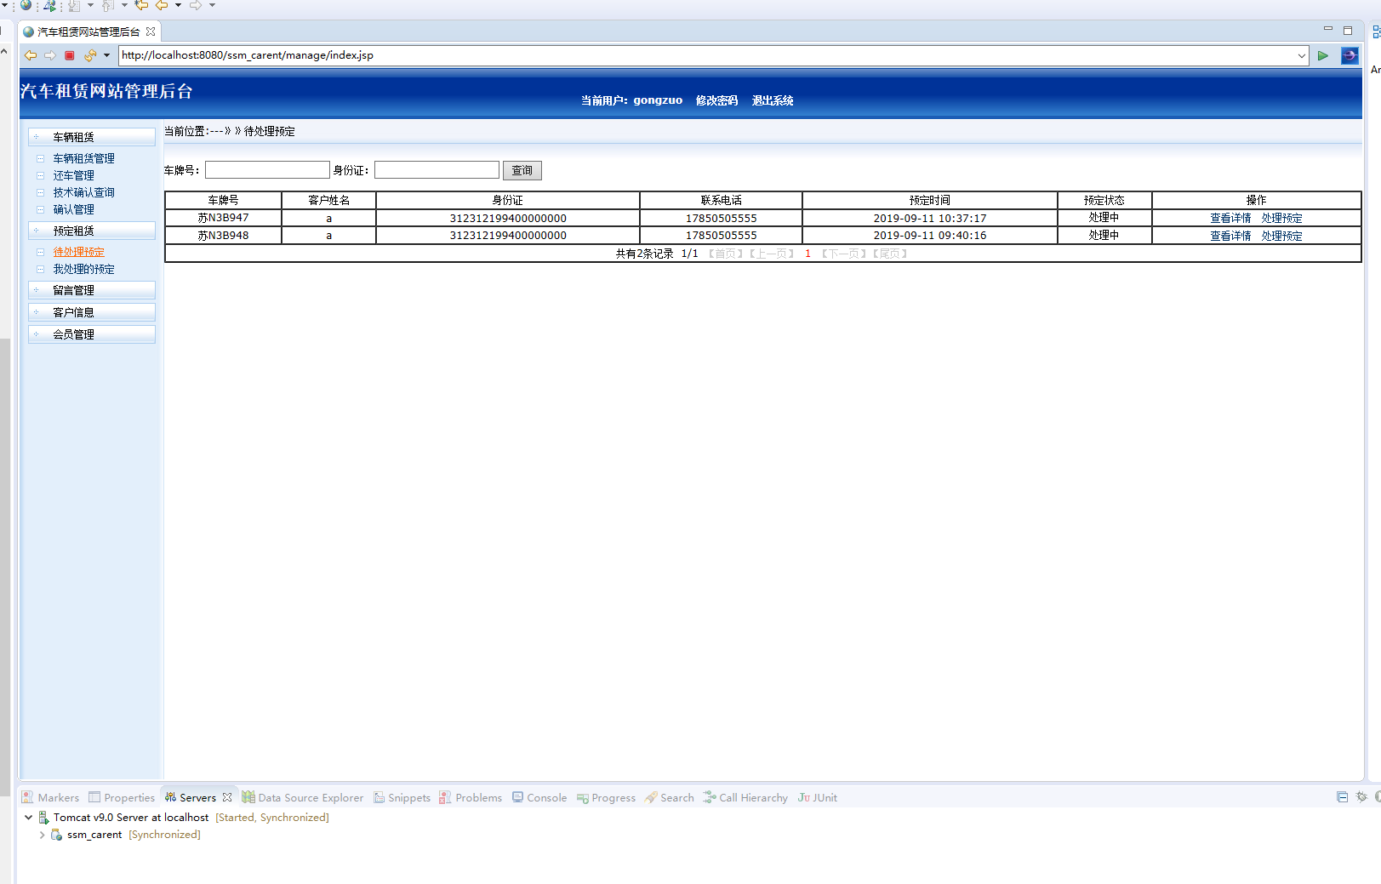Click the red stop loading icon

(70, 55)
